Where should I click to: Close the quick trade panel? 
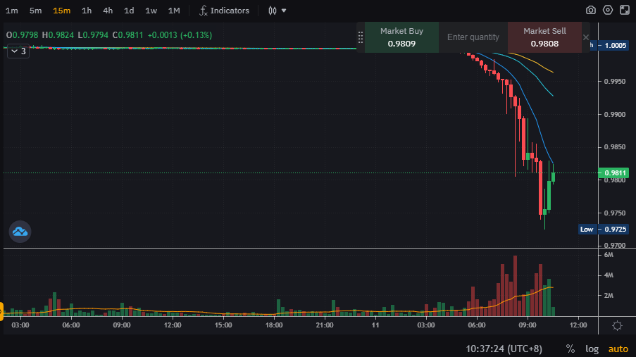pos(586,37)
